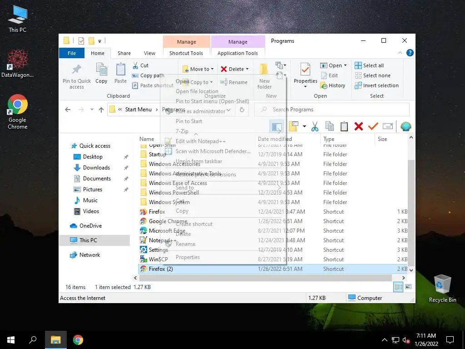Open Classic Explorer settings shell icon

406,127
